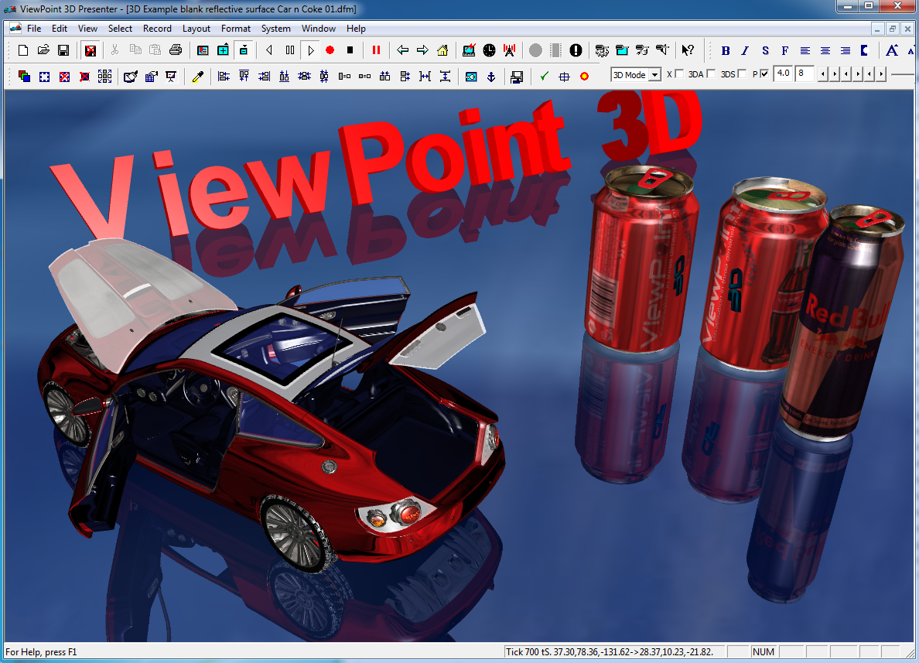919x663 pixels.
Task: Click the clock timing icon
Action: (489, 50)
